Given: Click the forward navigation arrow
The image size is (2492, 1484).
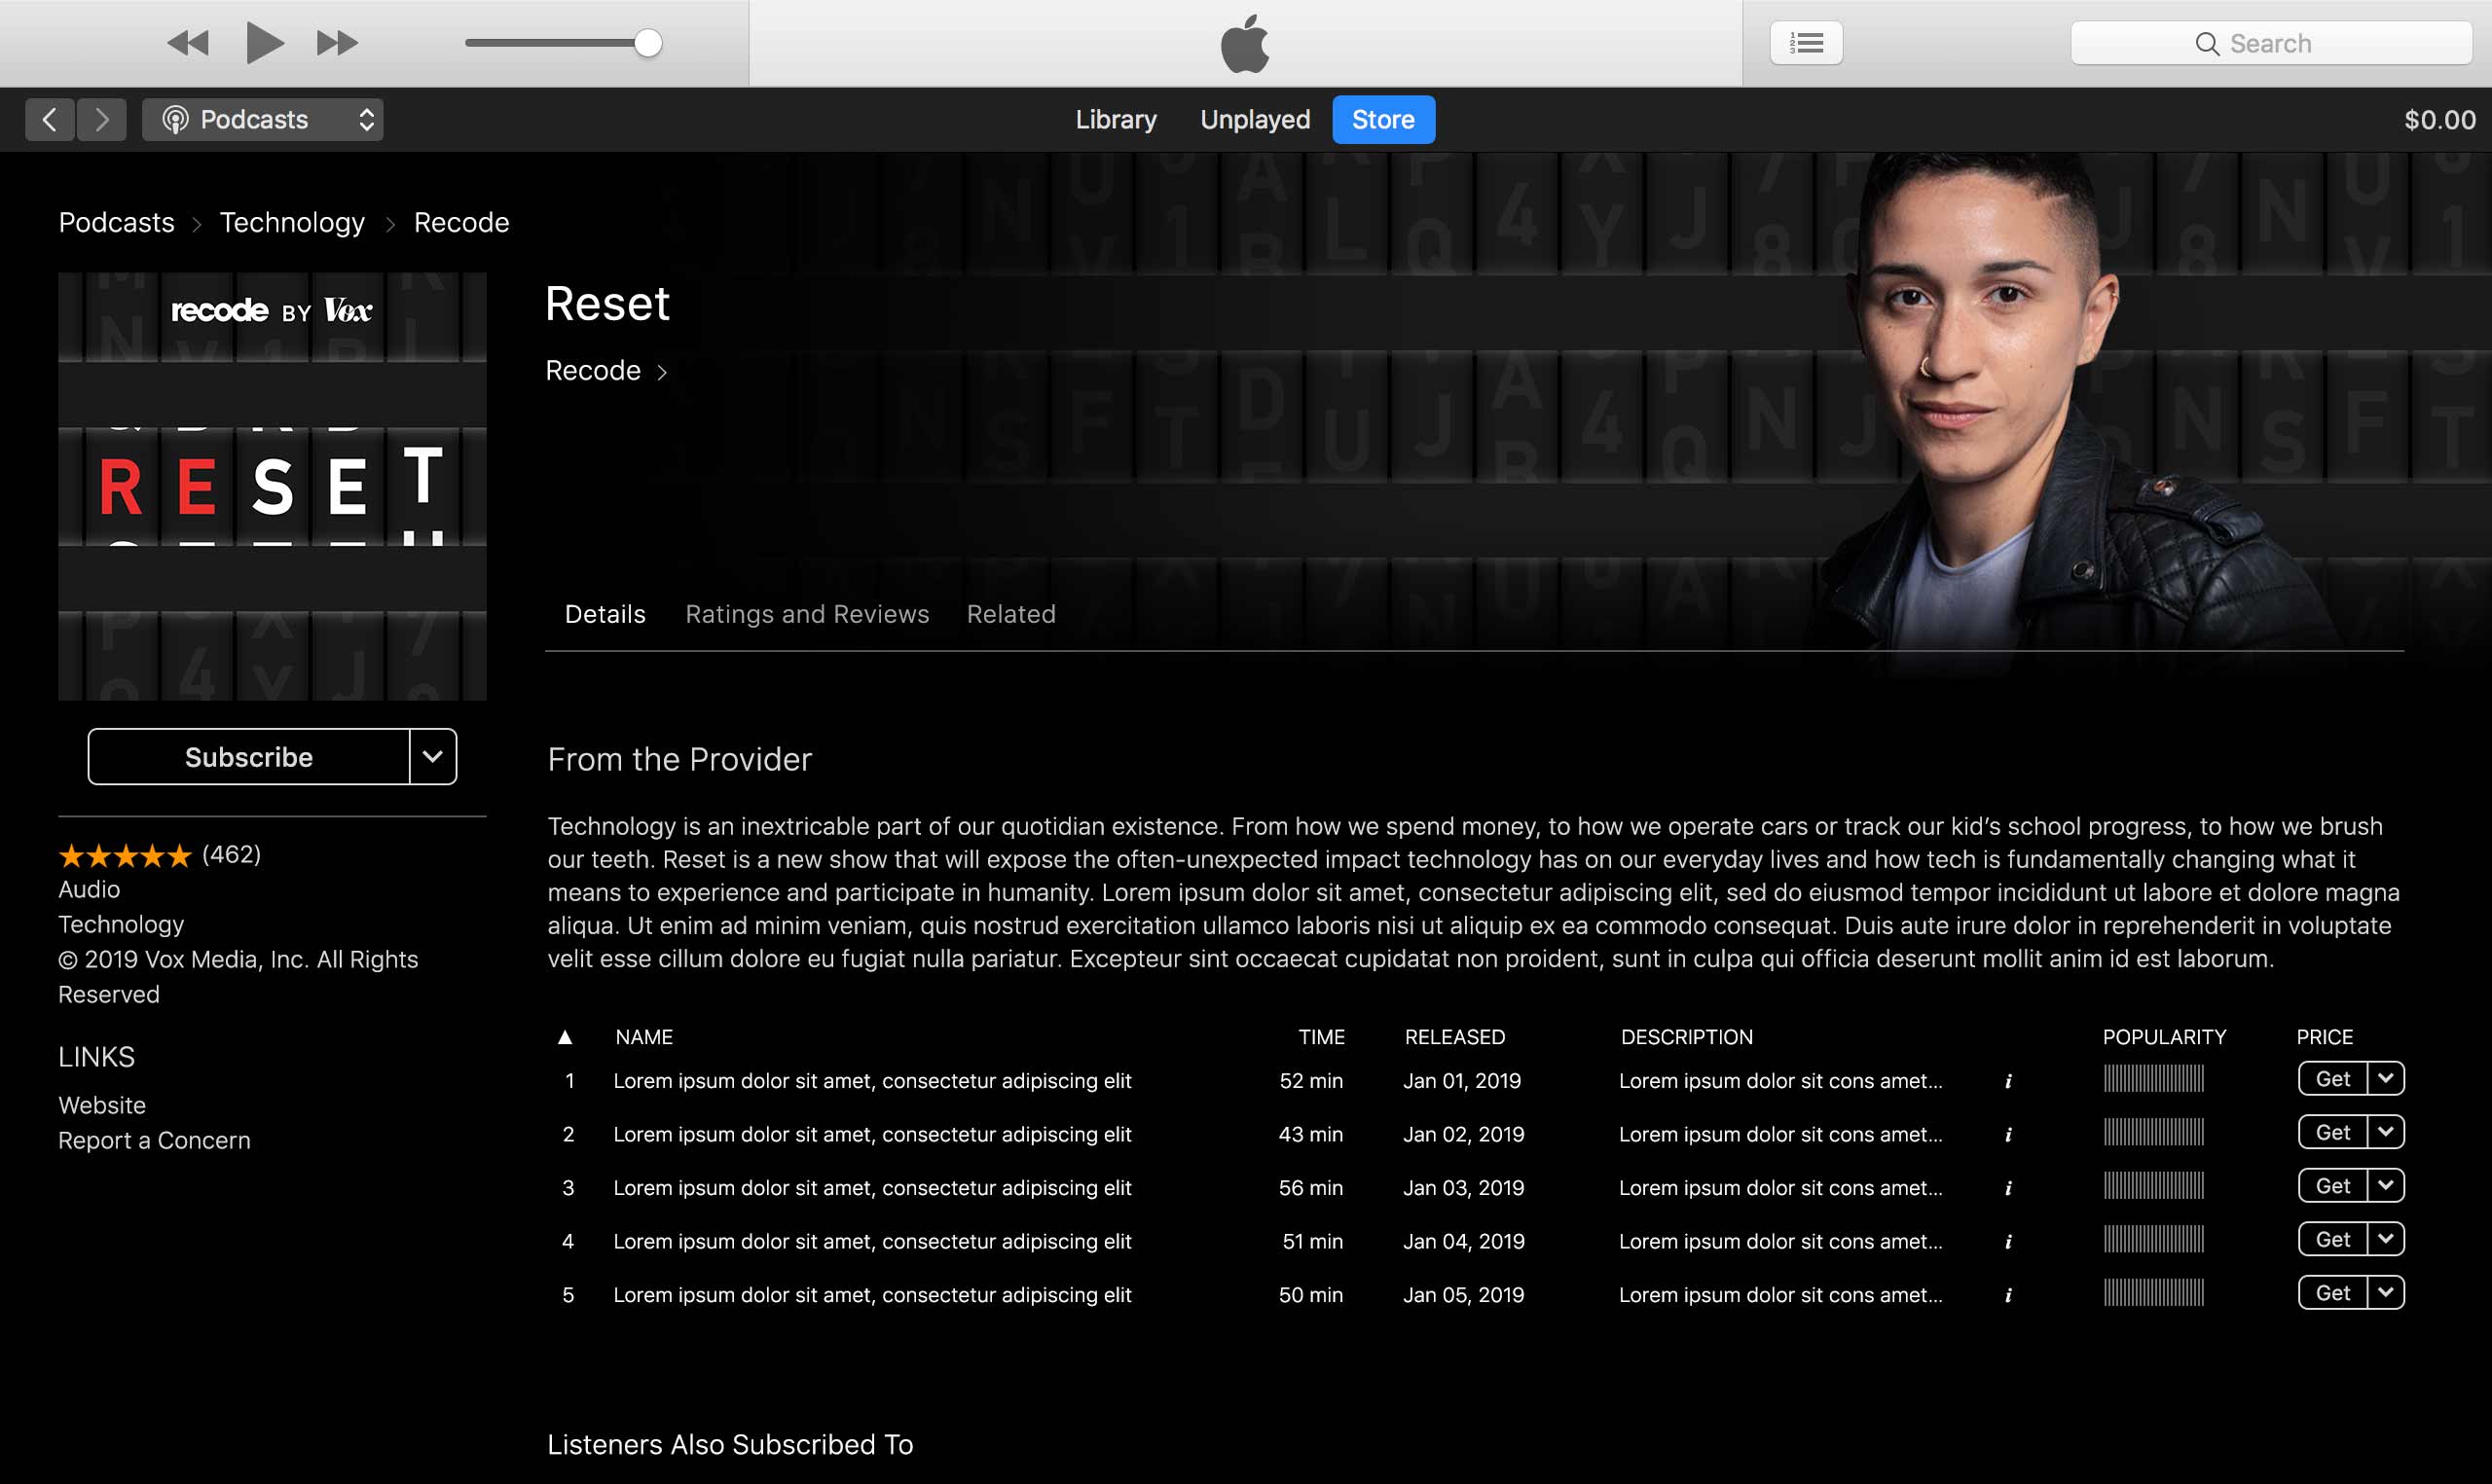Looking at the screenshot, I should point(101,120).
